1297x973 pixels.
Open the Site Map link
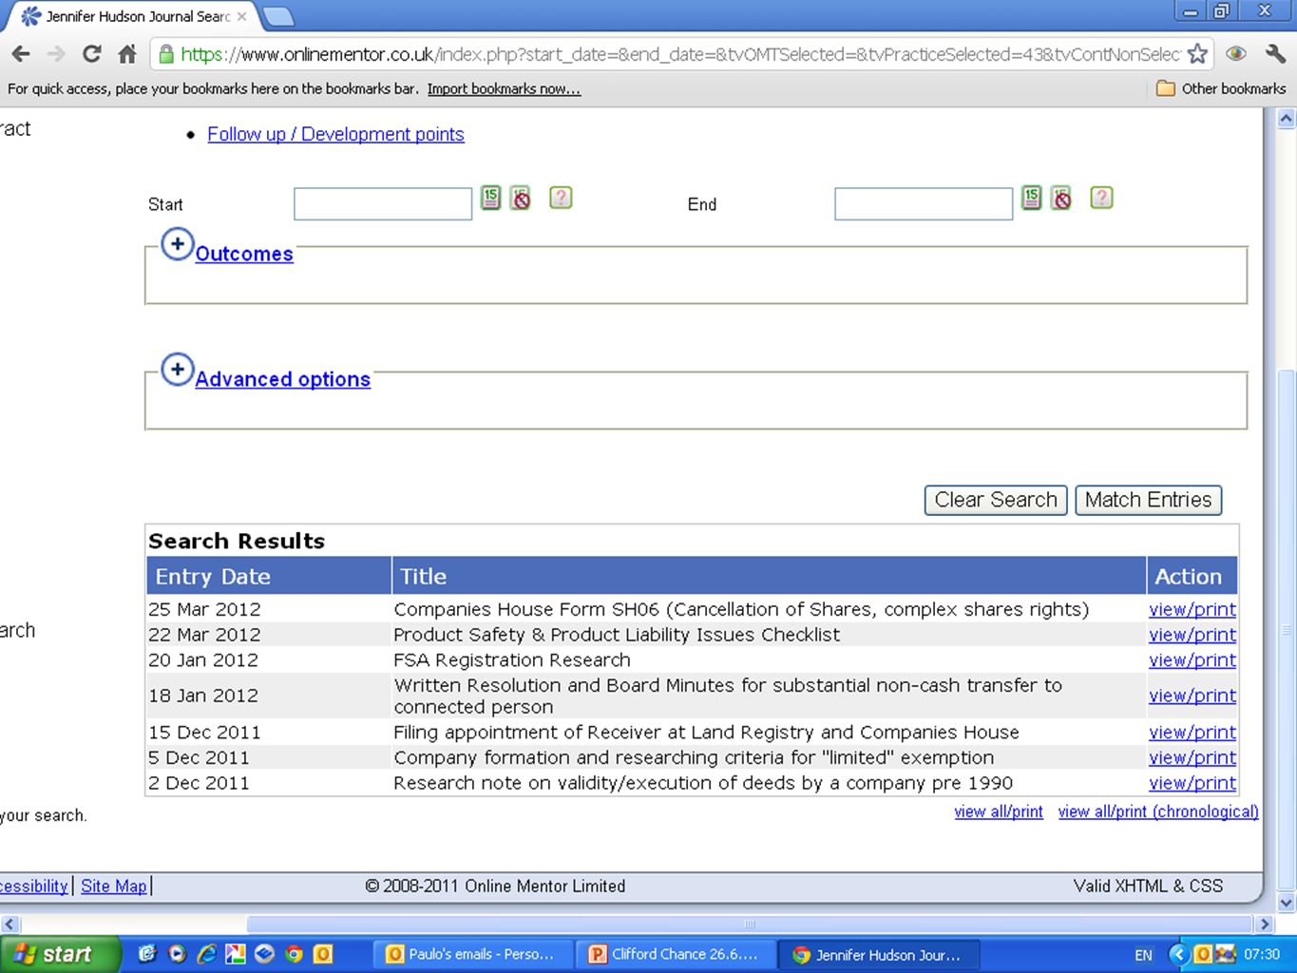coord(114,886)
